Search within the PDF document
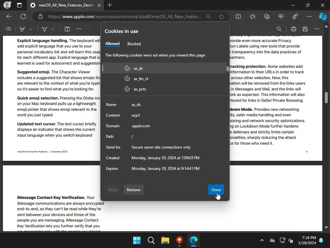The image size is (330, 248). coord(279,29)
